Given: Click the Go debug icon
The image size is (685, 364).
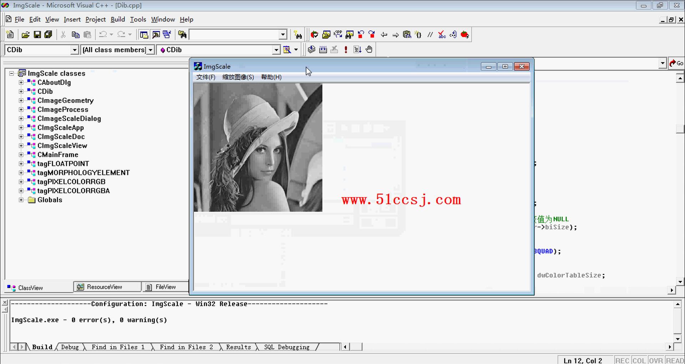Looking at the screenshot, I should (357, 50).
